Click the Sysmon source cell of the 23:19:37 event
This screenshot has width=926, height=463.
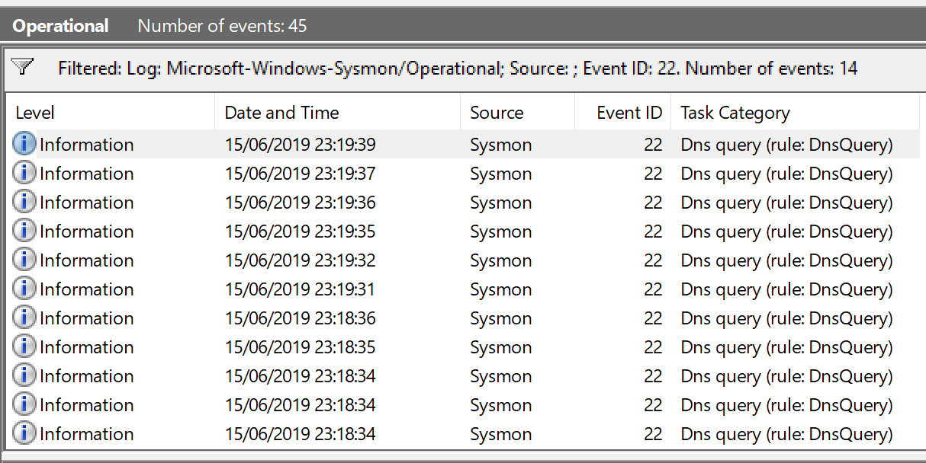pyautogui.click(x=500, y=174)
